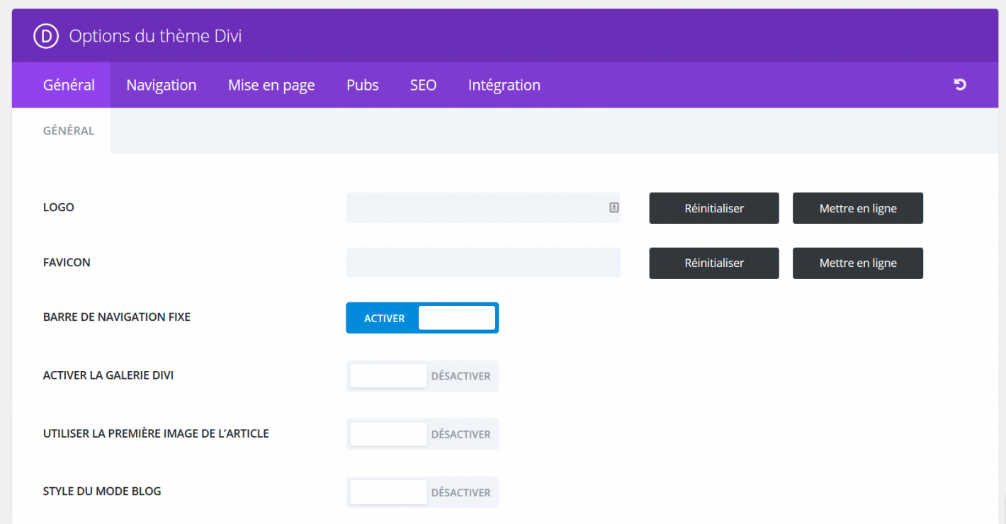Click into the Logo URL input field

click(x=475, y=208)
